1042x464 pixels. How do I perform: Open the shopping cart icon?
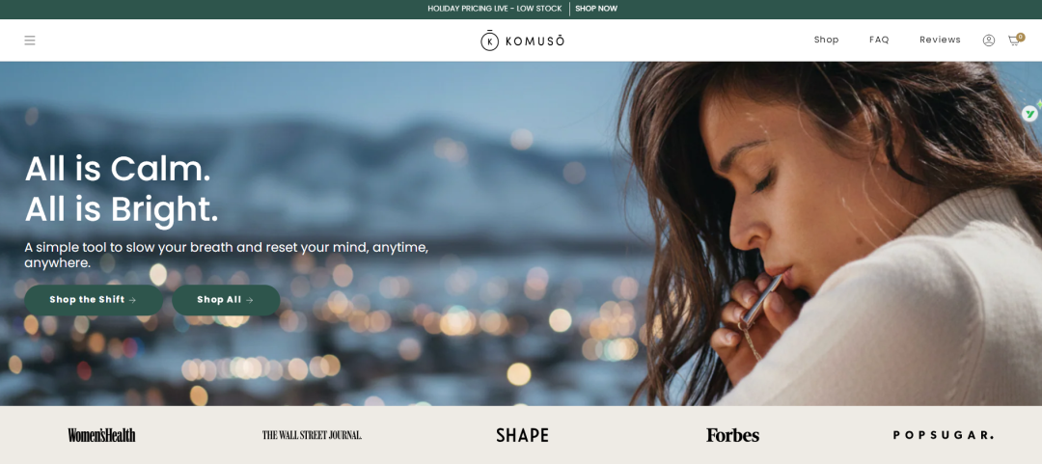tap(1014, 41)
